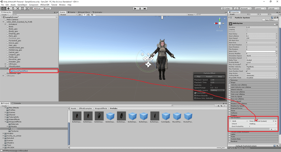Click the plus button to add sub emitter
The width and height of the screenshot is (281, 152).
tap(272, 129)
